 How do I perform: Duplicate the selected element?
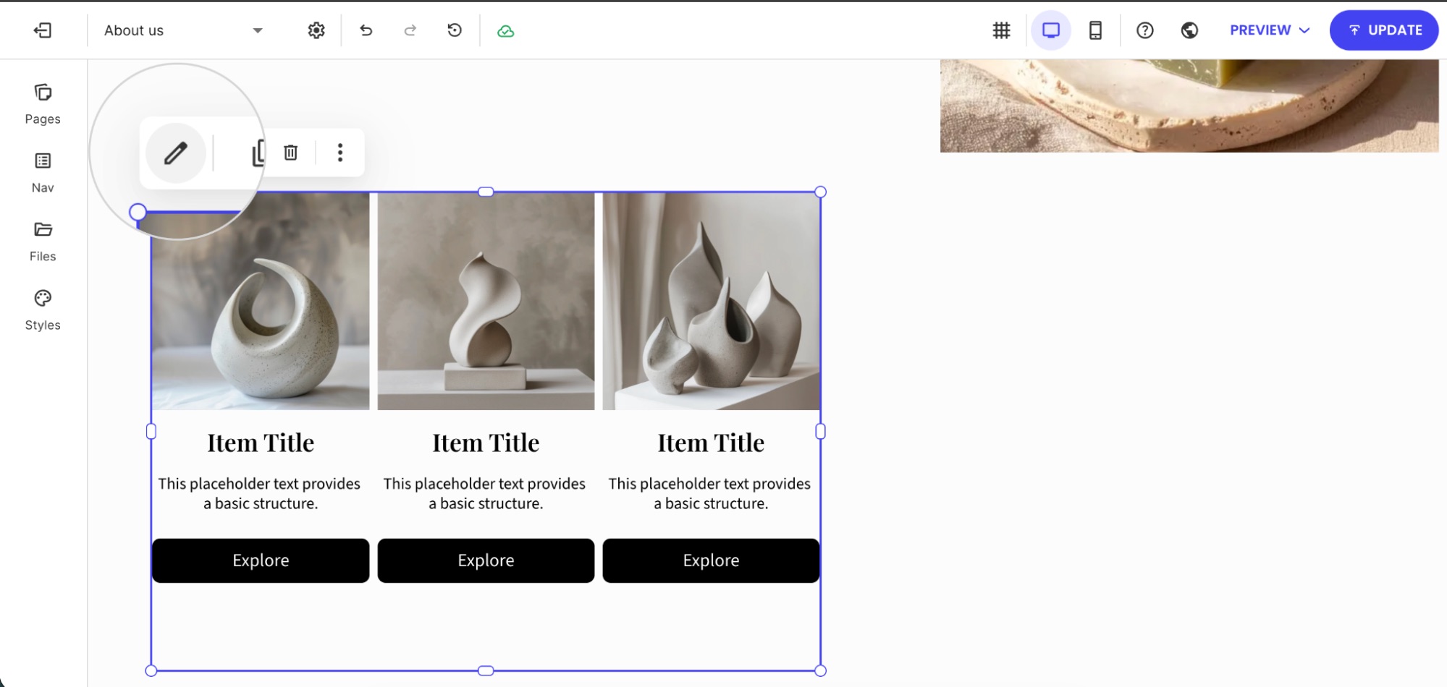(258, 153)
